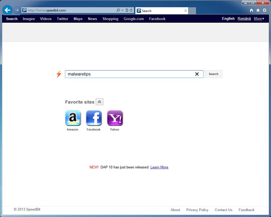Switch to the Images search category
Image resolution: width=271 pixels, height=217 pixels.
[x=29, y=19]
